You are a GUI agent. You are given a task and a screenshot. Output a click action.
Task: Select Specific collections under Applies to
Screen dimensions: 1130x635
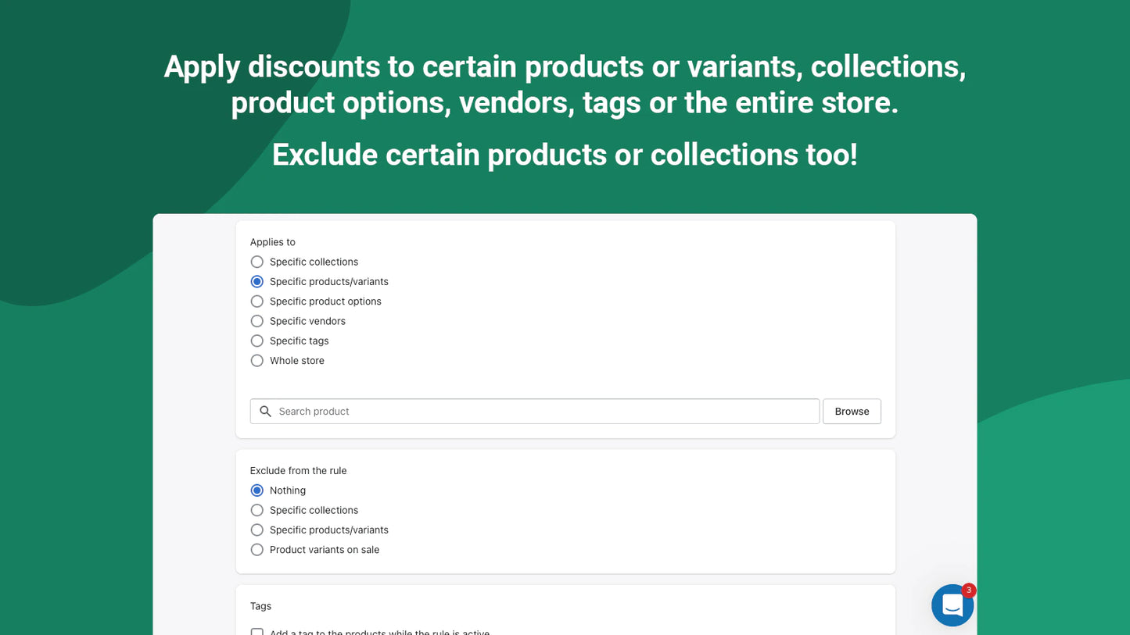[x=257, y=262]
